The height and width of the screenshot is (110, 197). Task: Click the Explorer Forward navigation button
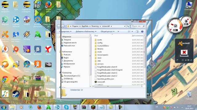pos(63,26)
